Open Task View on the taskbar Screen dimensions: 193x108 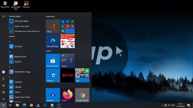pyautogui.click(x=10, y=105)
